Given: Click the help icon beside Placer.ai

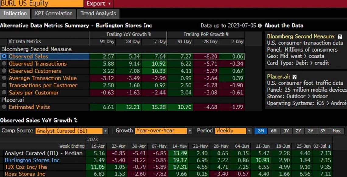Looking at the screenshot, I should (x=295, y=77).
